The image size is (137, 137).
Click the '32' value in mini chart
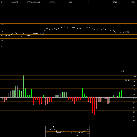click(88, 130)
